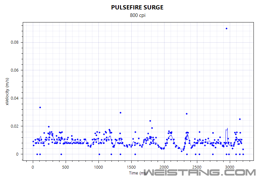Click the data point near 0.029 at 2340 ms
Viewport: 260px width, 180px height.
click(x=187, y=114)
